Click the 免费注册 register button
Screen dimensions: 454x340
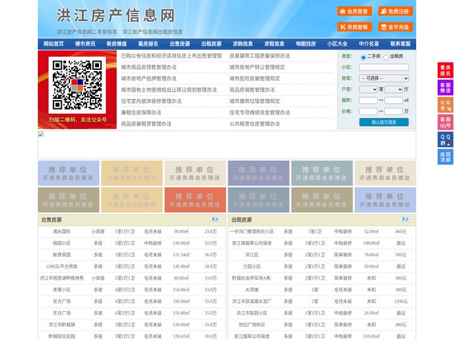pos(395,11)
